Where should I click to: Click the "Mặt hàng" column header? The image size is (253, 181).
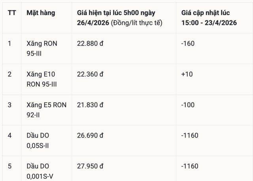click(x=41, y=13)
